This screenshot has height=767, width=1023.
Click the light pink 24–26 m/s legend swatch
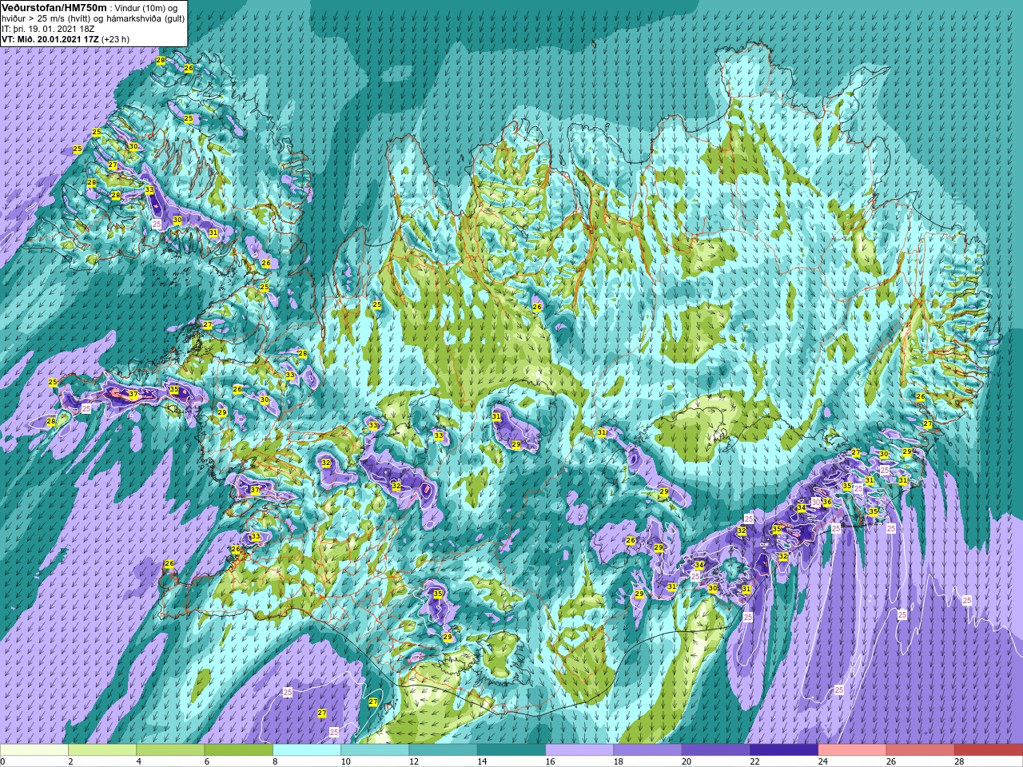point(852,750)
